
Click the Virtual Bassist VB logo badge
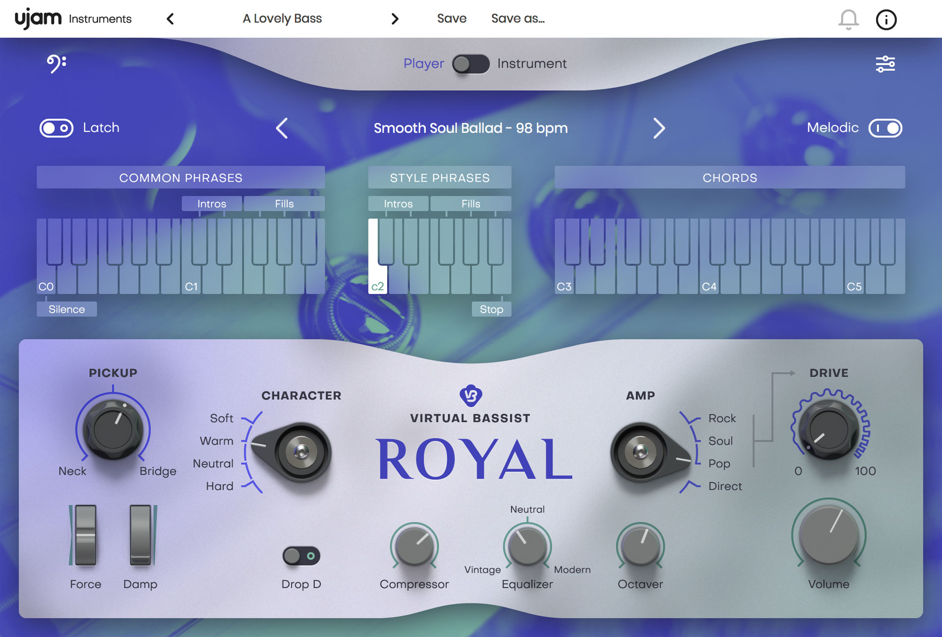(471, 395)
